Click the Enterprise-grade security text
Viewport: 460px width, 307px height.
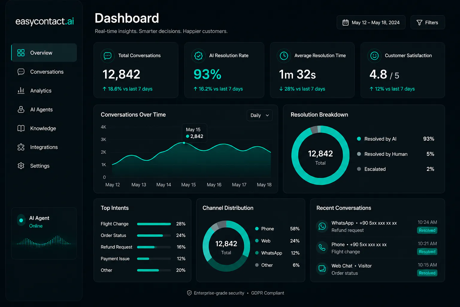[219, 293]
